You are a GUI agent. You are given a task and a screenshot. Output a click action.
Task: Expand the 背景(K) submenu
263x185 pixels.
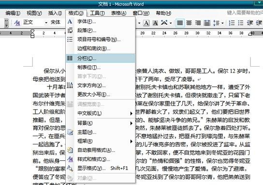point(101,123)
